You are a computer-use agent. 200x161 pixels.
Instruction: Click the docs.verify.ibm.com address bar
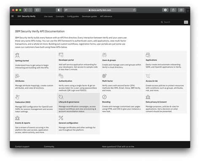coord(100,10)
